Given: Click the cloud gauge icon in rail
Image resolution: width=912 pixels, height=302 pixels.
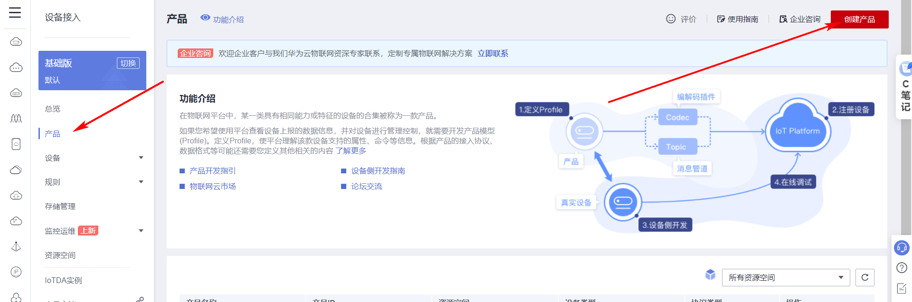Looking at the screenshot, I should coord(16,221).
